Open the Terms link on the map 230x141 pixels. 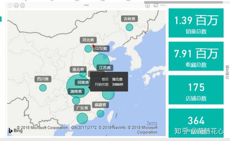click(152, 123)
